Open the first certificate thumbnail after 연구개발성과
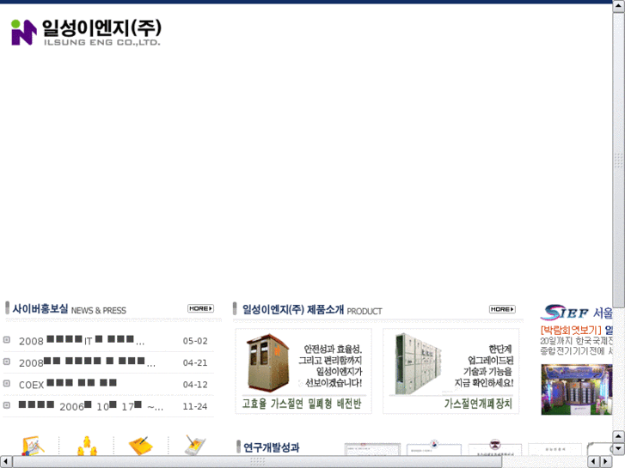The image size is (625, 468). pos(372,449)
